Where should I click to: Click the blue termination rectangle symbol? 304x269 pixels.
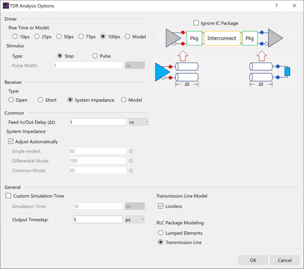click(287, 72)
